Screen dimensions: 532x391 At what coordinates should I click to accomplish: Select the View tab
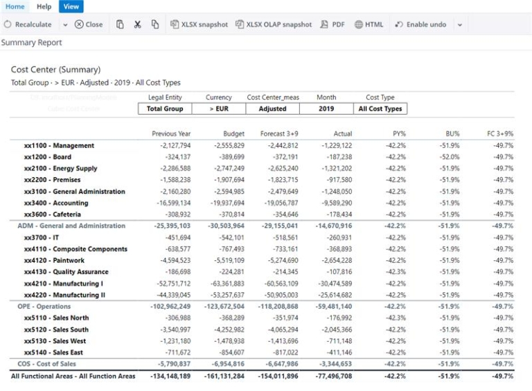[x=71, y=6]
